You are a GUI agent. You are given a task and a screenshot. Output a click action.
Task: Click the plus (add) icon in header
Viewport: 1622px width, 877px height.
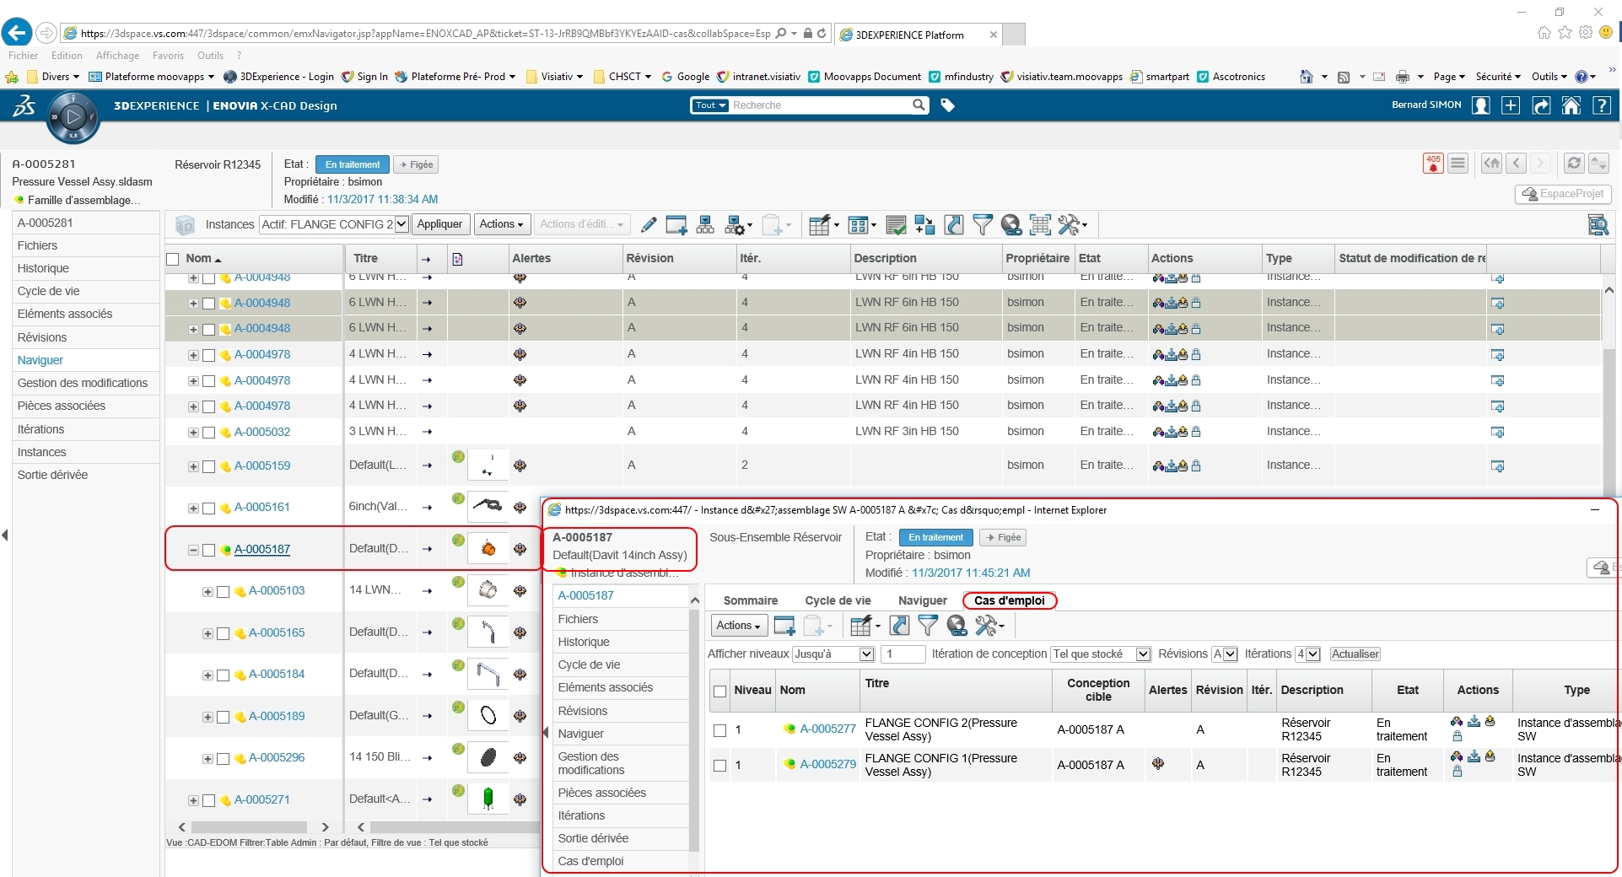pos(1511,105)
